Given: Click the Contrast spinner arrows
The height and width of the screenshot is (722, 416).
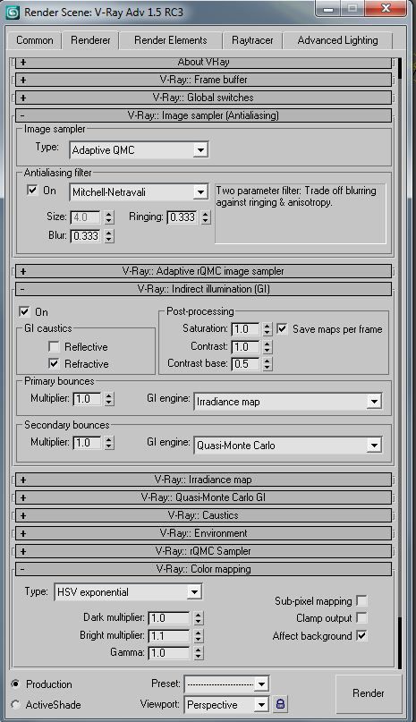Looking at the screenshot, I should [267, 347].
